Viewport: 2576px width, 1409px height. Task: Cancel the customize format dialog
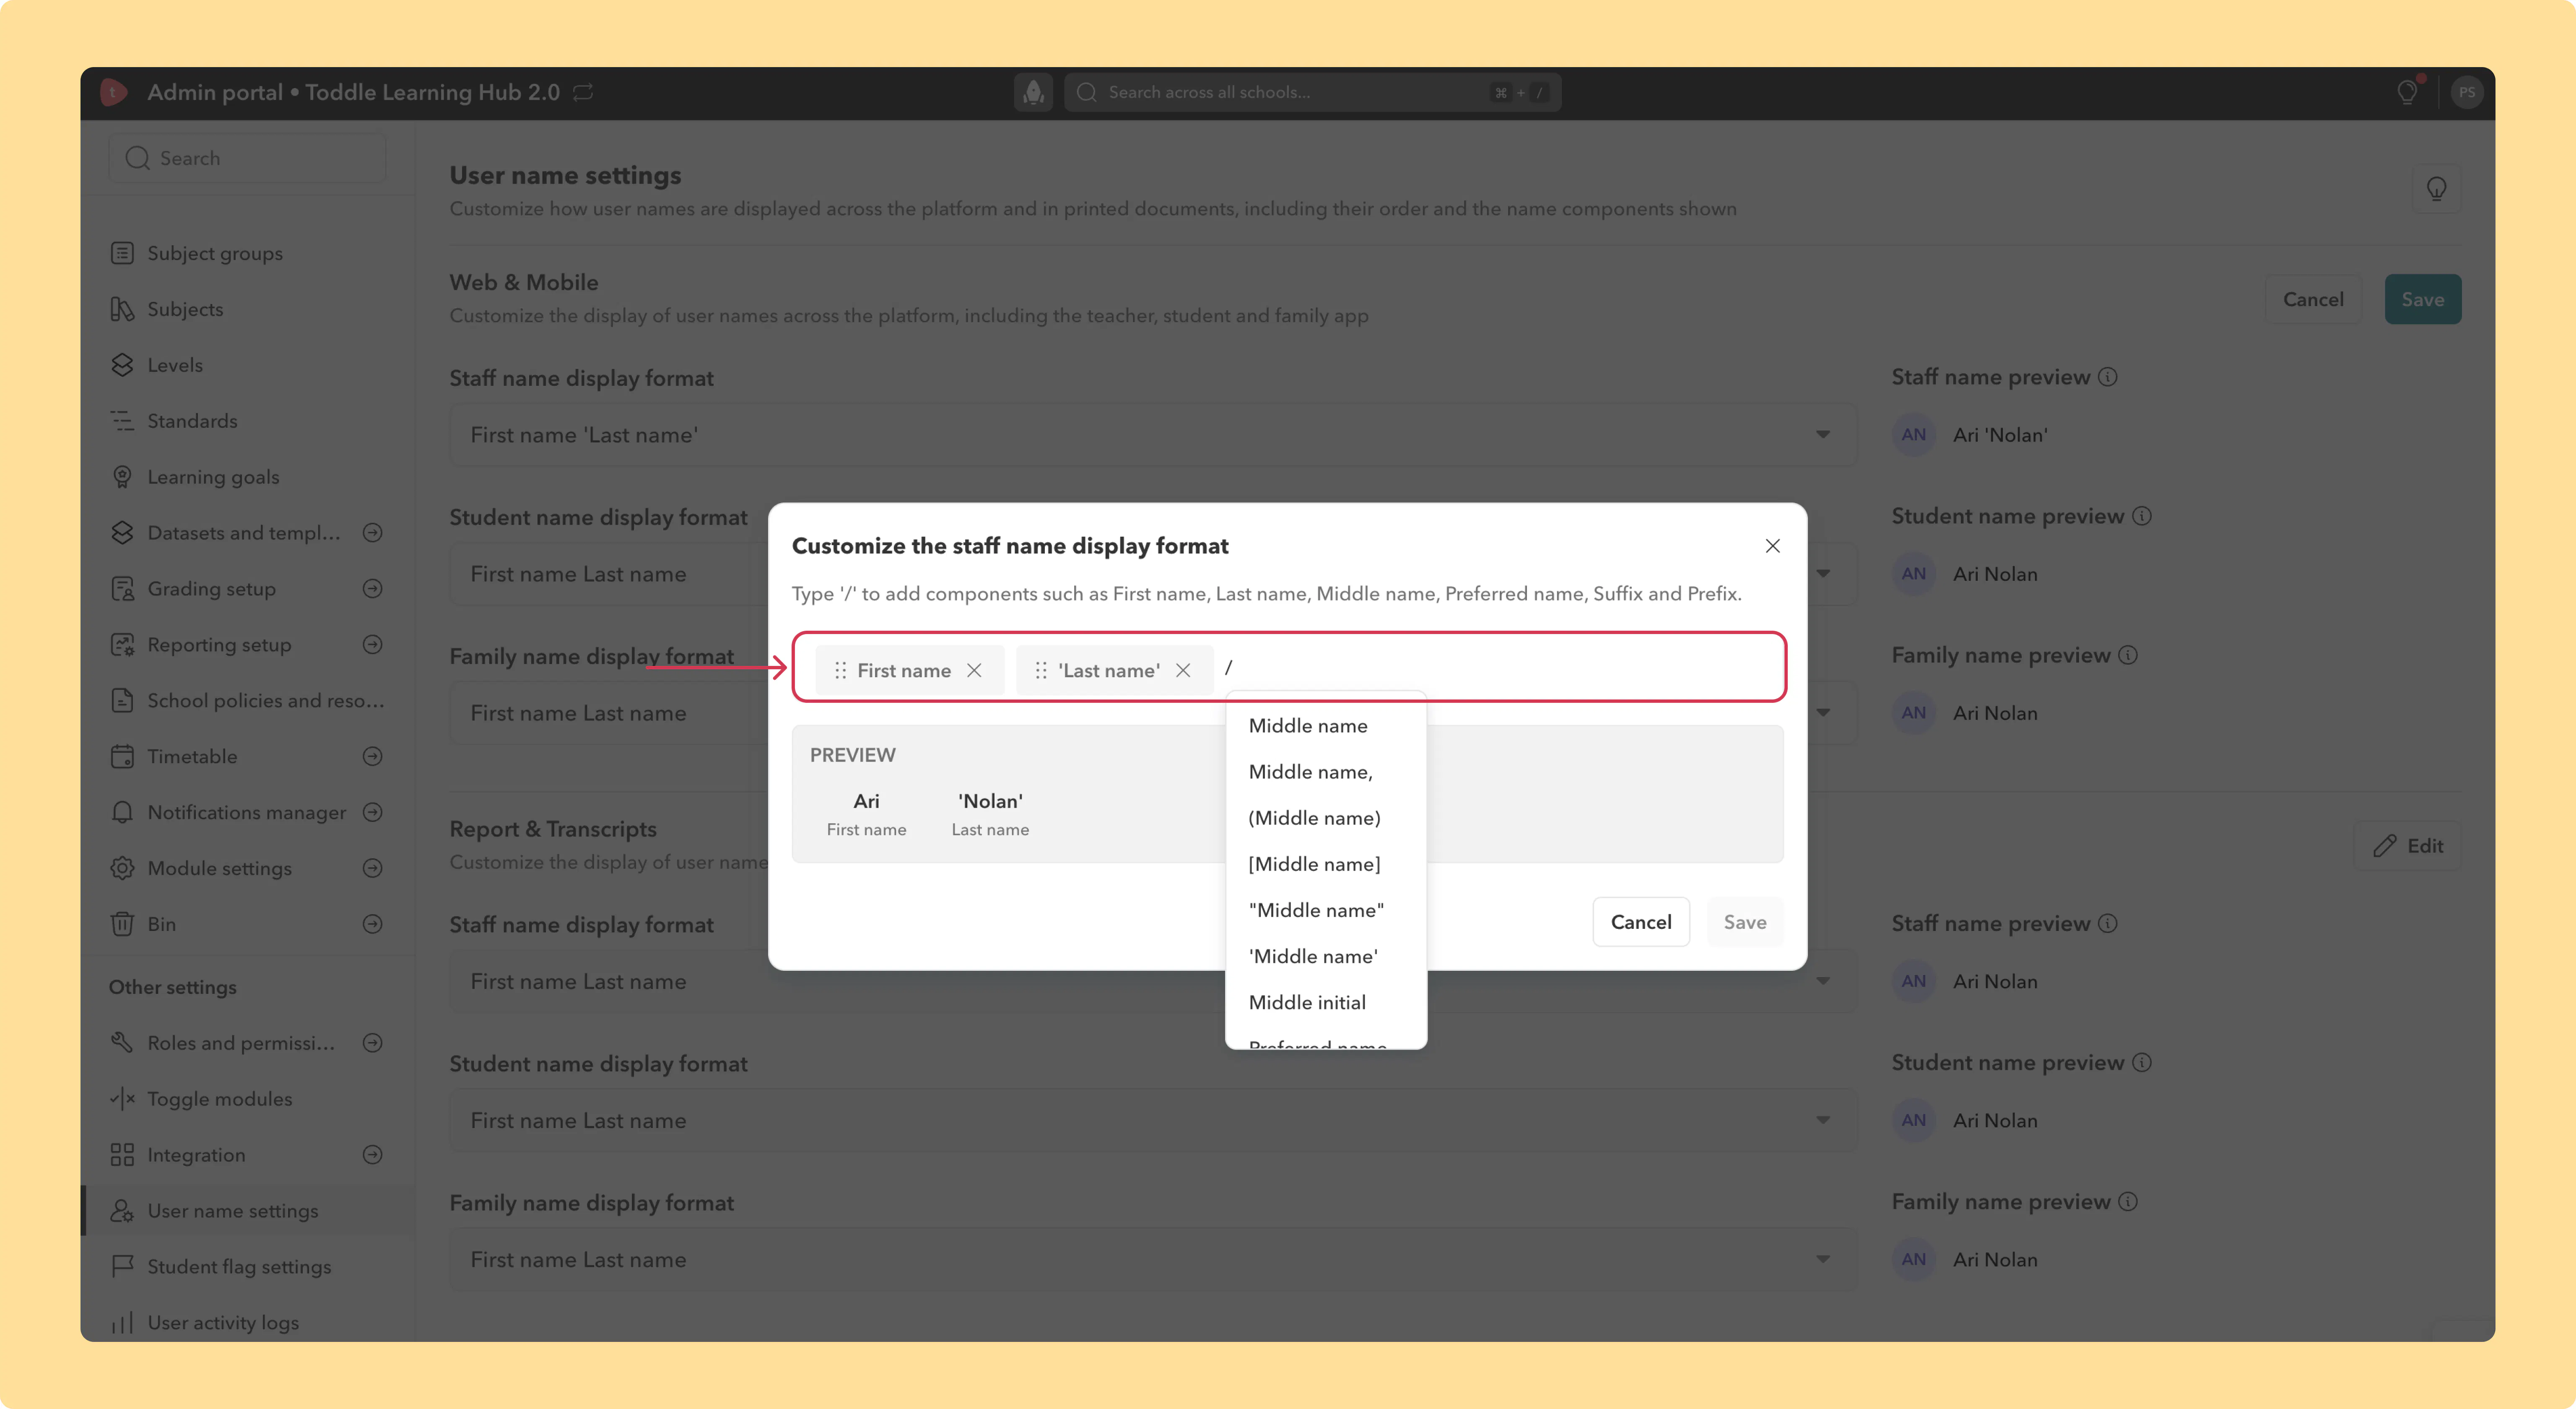1641,922
